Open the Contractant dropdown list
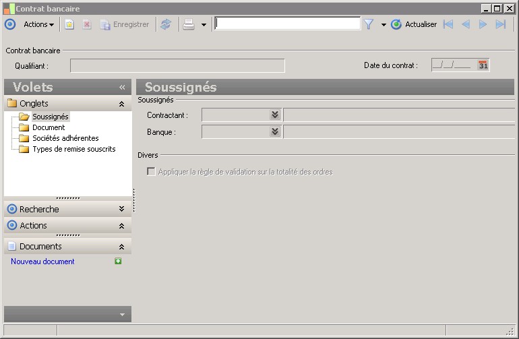The width and height of the screenshot is (519, 339). (x=275, y=115)
